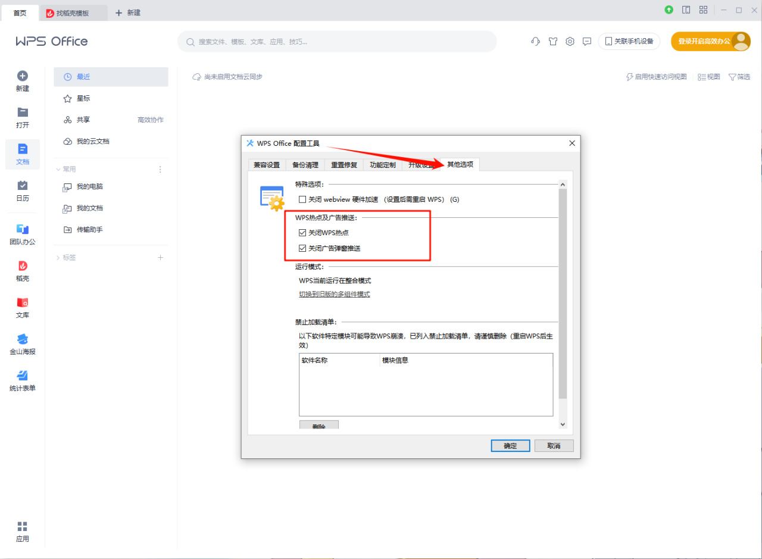The height and width of the screenshot is (559, 762).
Task: Click the user avatar icon
Action: point(741,41)
